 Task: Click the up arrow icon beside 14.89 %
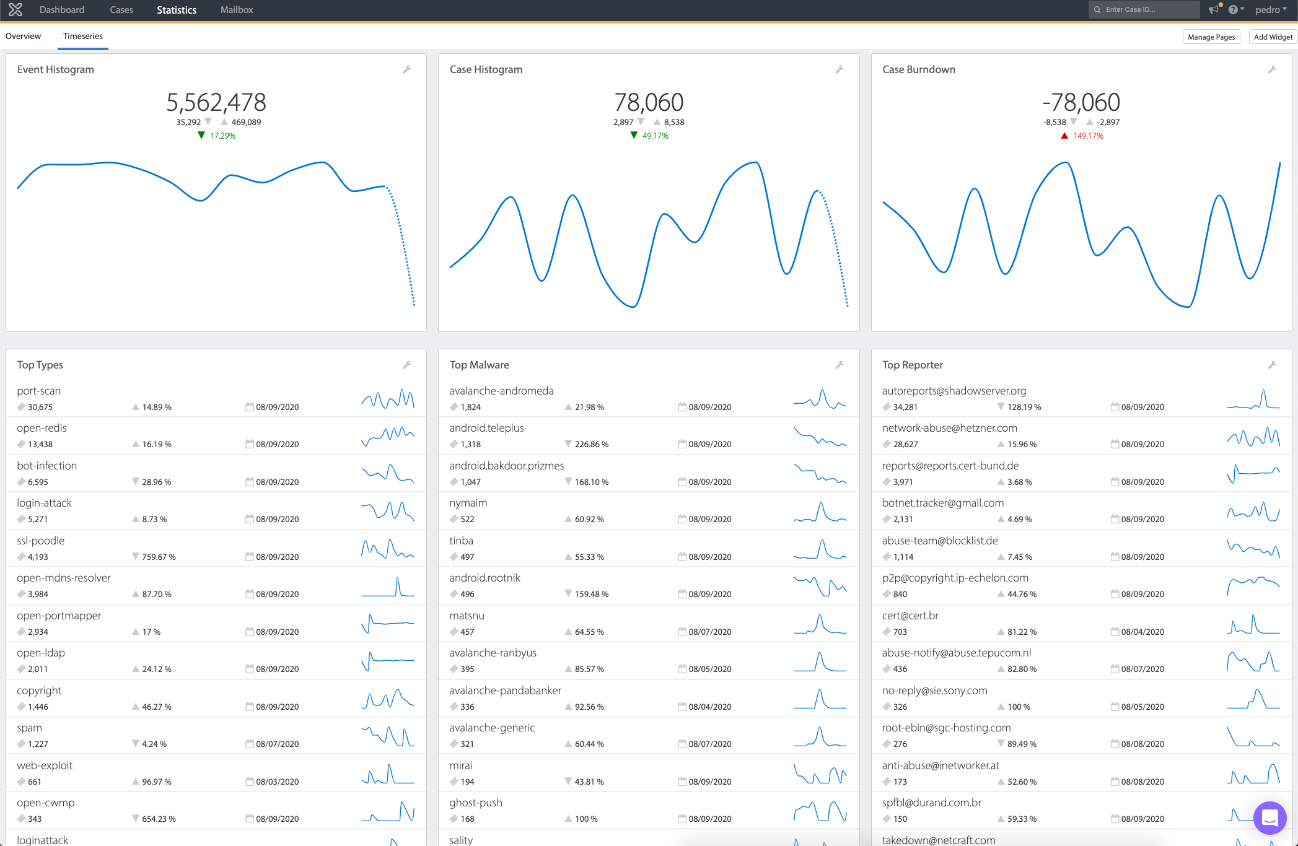pyautogui.click(x=135, y=407)
